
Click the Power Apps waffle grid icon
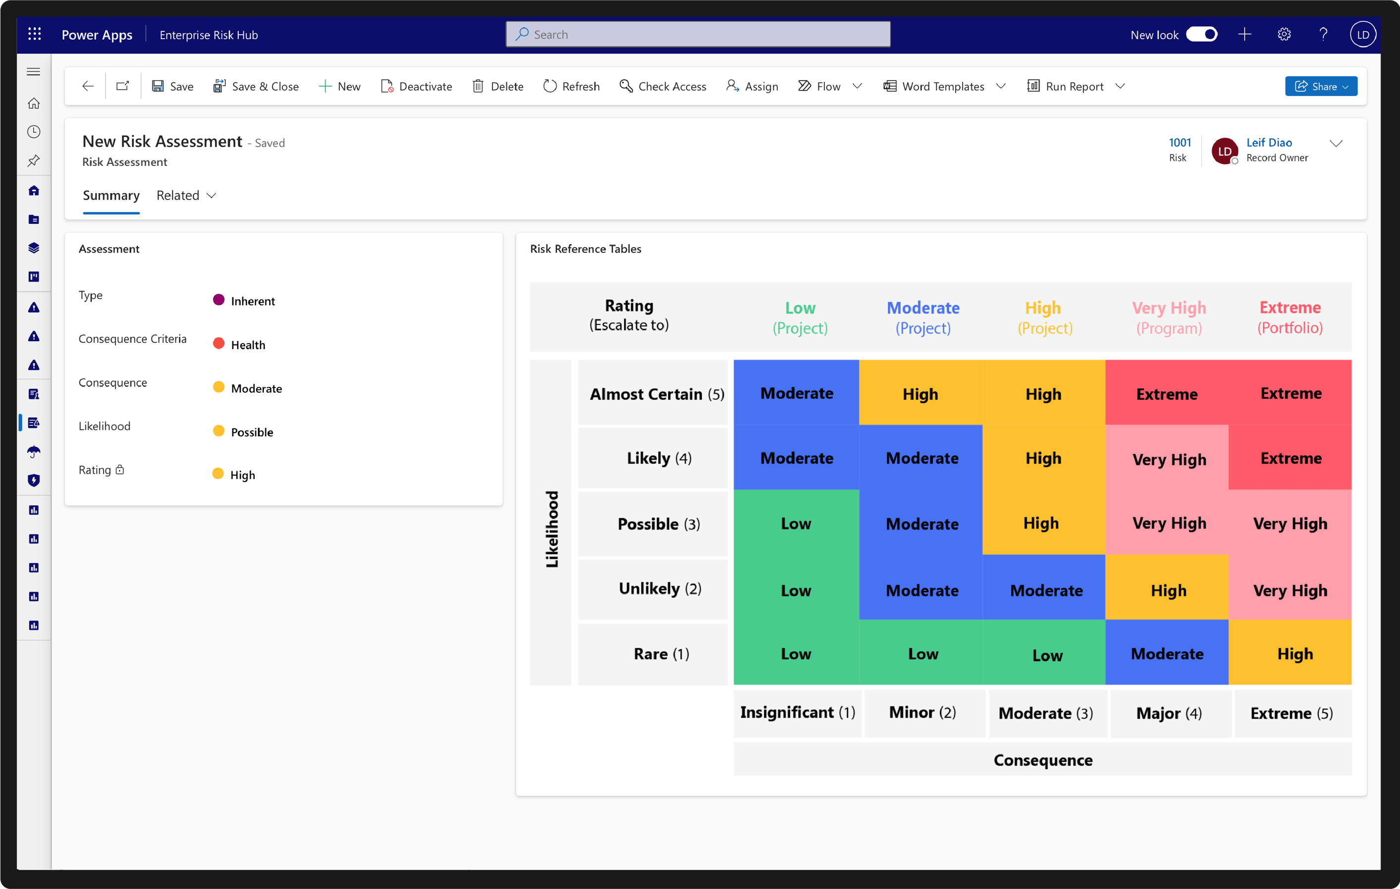[34, 34]
